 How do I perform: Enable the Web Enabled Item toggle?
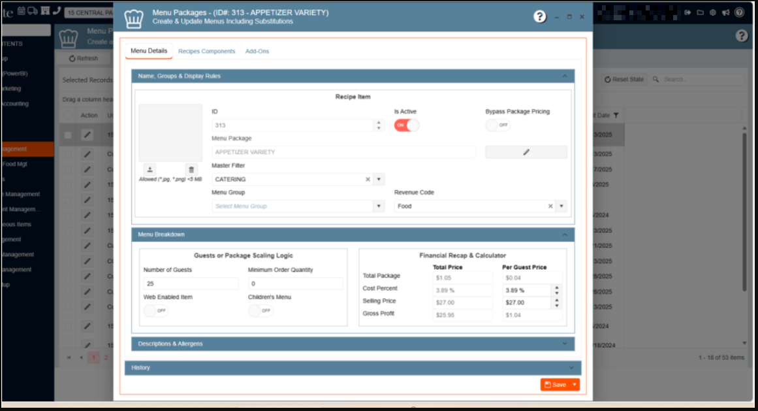coord(155,310)
